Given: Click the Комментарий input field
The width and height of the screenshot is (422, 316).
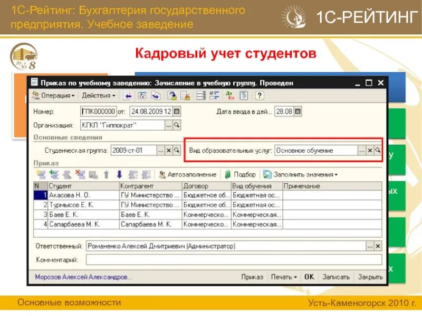Looking at the screenshot, I should pyautogui.click(x=234, y=260).
